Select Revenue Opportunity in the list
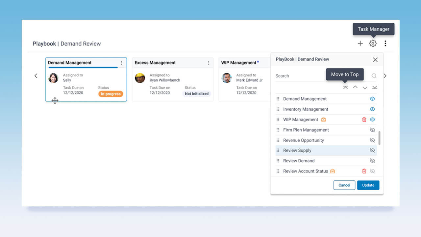 pyautogui.click(x=303, y=140)
